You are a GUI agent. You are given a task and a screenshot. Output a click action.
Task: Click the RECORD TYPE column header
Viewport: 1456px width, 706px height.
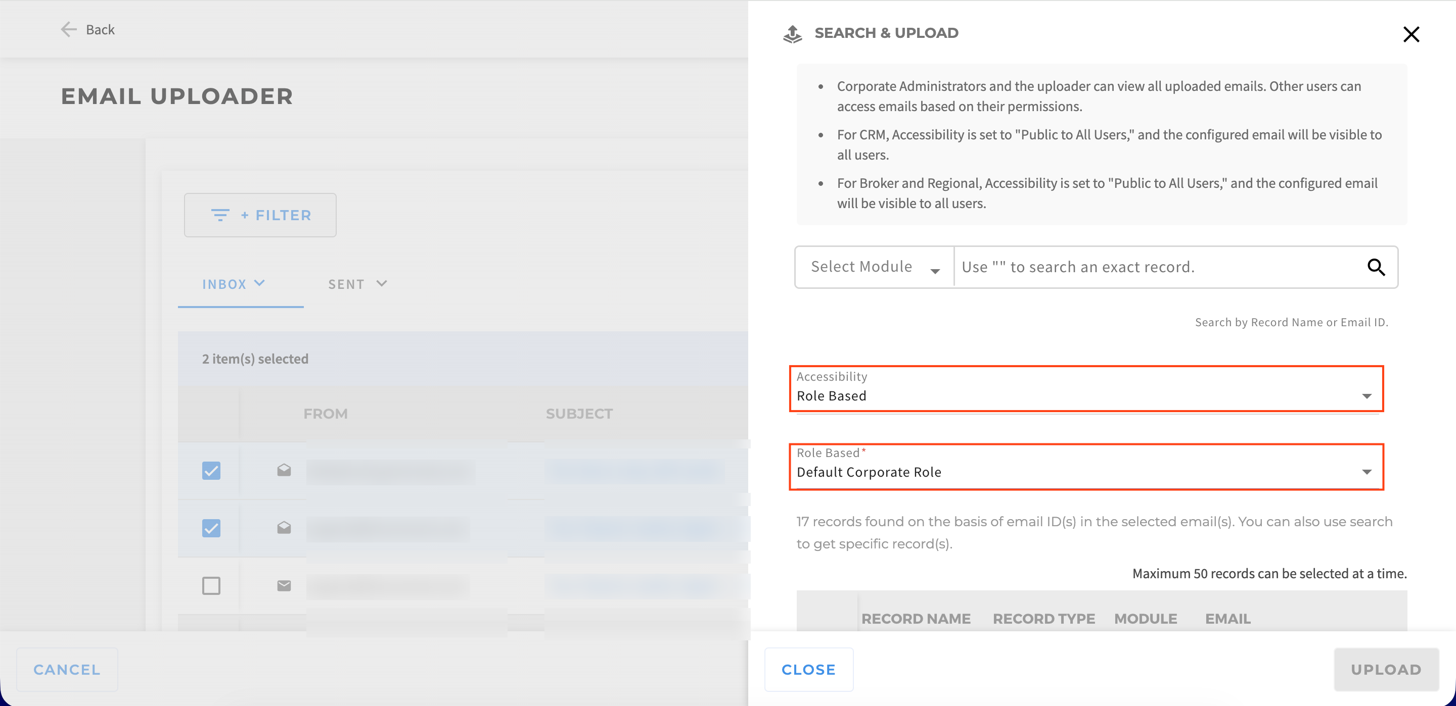(x=1044, y=619)
